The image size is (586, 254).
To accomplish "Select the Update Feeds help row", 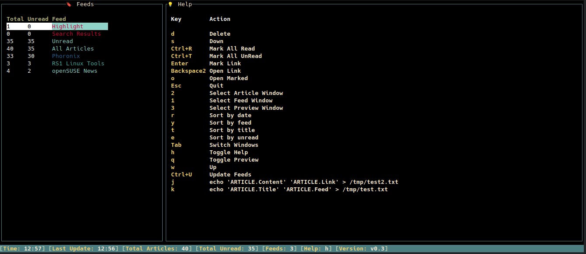I will pos(211,175).
